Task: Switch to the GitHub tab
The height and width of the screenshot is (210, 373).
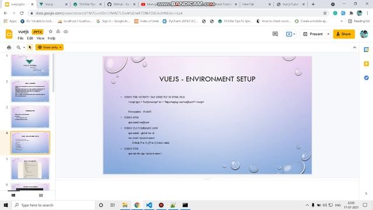Action: 121,4
